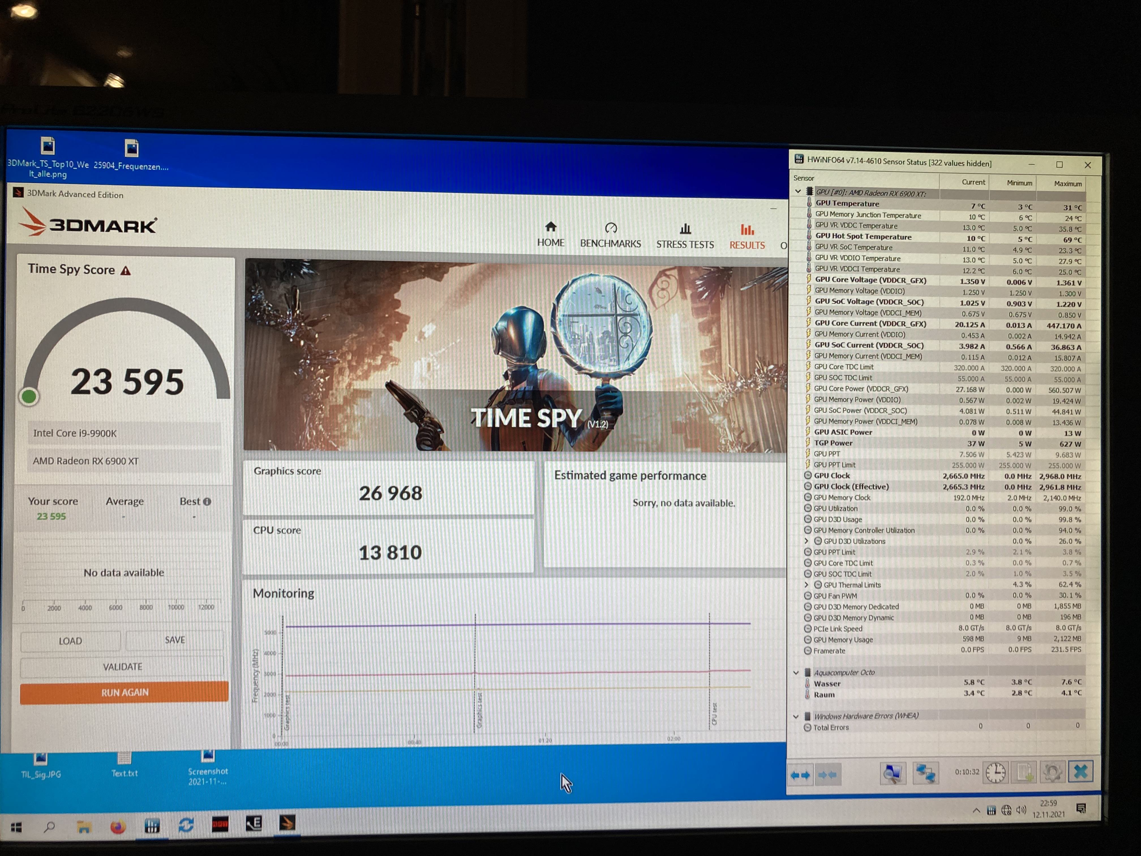Image resolution: width=1141 pixels, height=856 pixels.
Task: Switch to the BENCHMARKS tab
Action: pyautogui.click(x=610, y=236)
